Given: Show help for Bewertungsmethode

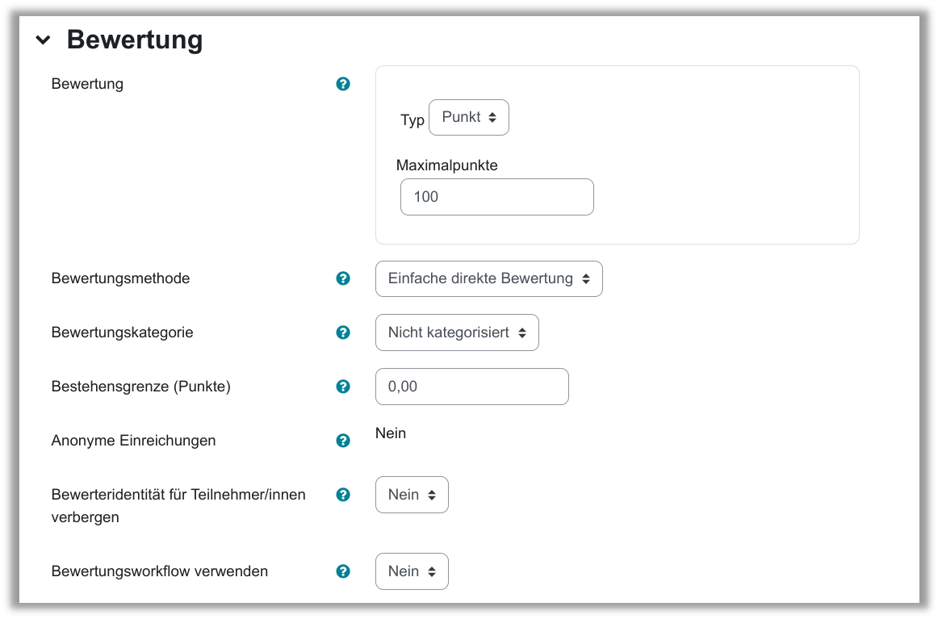Looking at the screenshot, I should (343, 278).
